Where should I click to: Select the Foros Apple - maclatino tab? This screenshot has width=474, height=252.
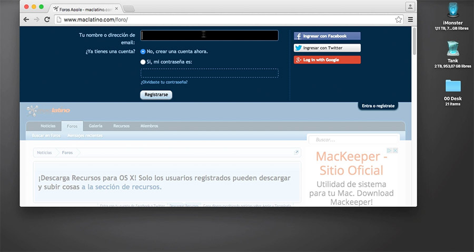(x=85, y=9)
